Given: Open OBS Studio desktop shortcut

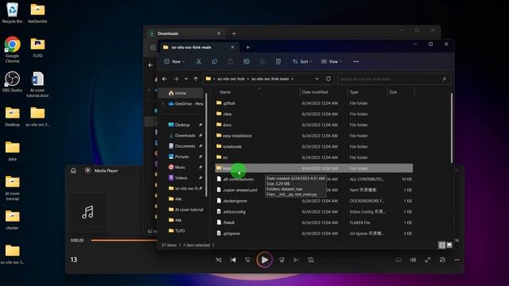Looking at the screenshot, I should point(13,82).
